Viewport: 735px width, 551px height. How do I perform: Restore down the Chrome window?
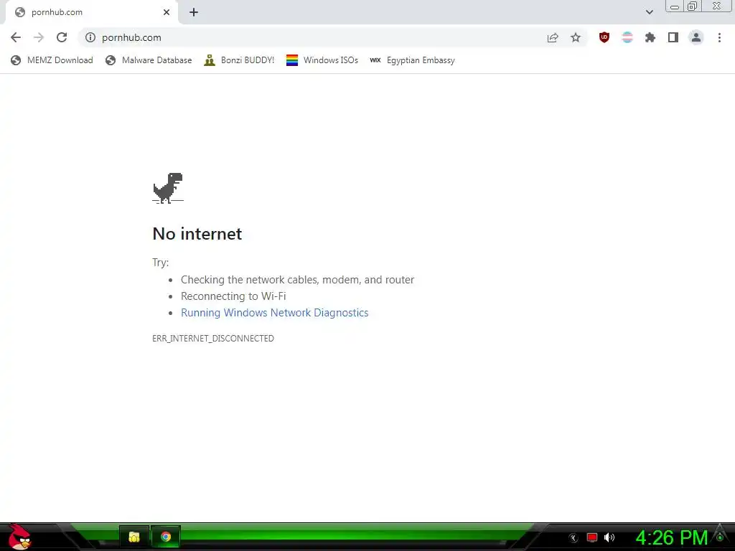coord(693,6)
